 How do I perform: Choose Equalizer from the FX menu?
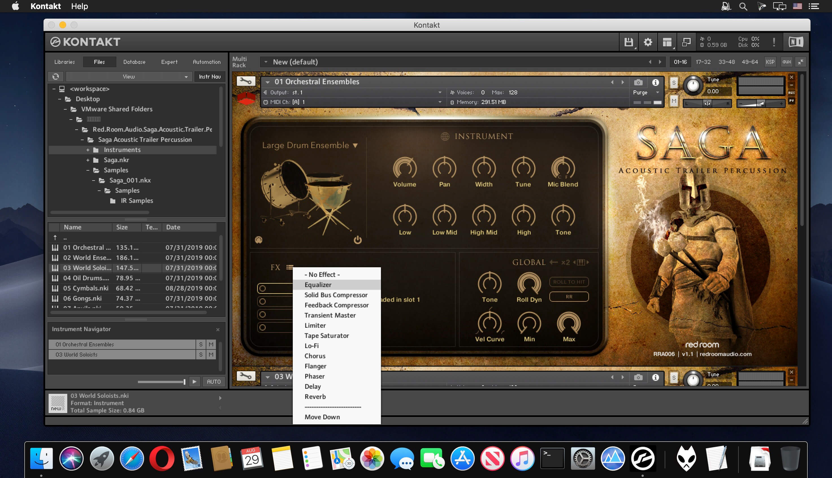pyautogui.click(x=337, y=285)
